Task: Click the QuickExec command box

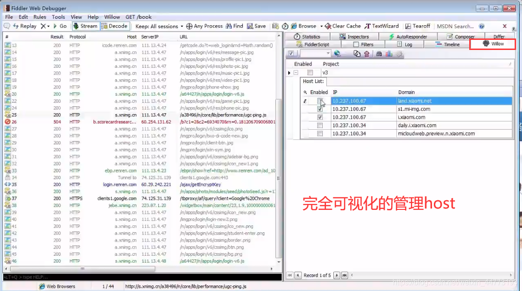Action: [142, 277]
